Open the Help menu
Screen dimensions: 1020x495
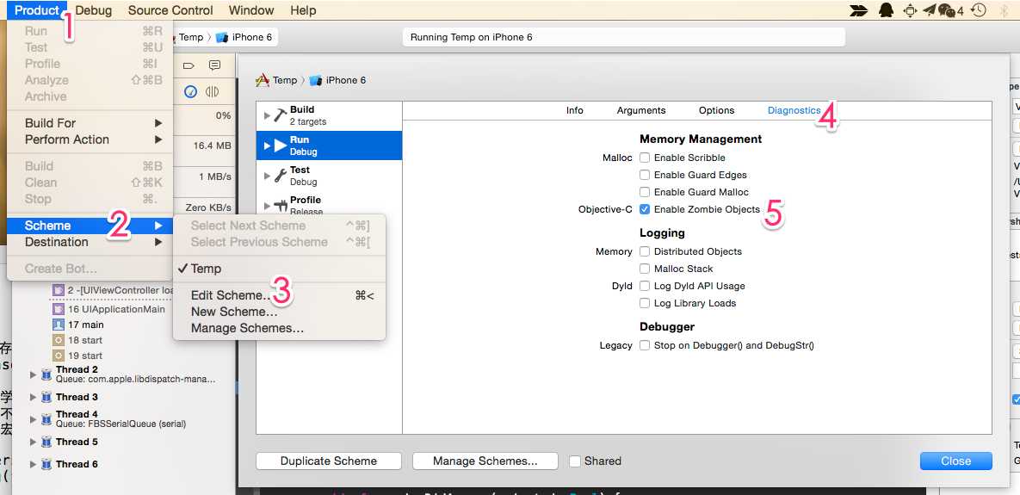coord(303,10)
